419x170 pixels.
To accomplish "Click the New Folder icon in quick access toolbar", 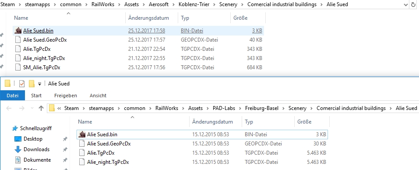I will click(x=32, y=84).
